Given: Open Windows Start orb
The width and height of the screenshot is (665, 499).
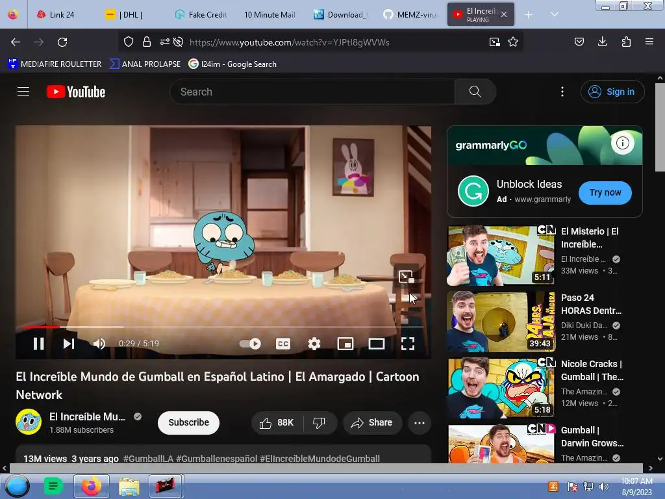Looking at the screenshot, I should tap(17, 486).
